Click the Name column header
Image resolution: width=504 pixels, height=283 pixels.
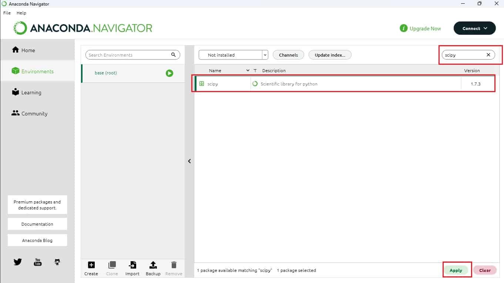[215, 71]
